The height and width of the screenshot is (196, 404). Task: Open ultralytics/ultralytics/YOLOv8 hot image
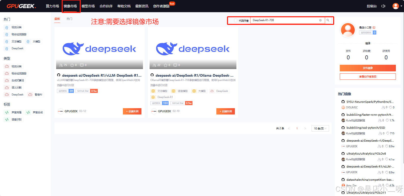point(366,154)
